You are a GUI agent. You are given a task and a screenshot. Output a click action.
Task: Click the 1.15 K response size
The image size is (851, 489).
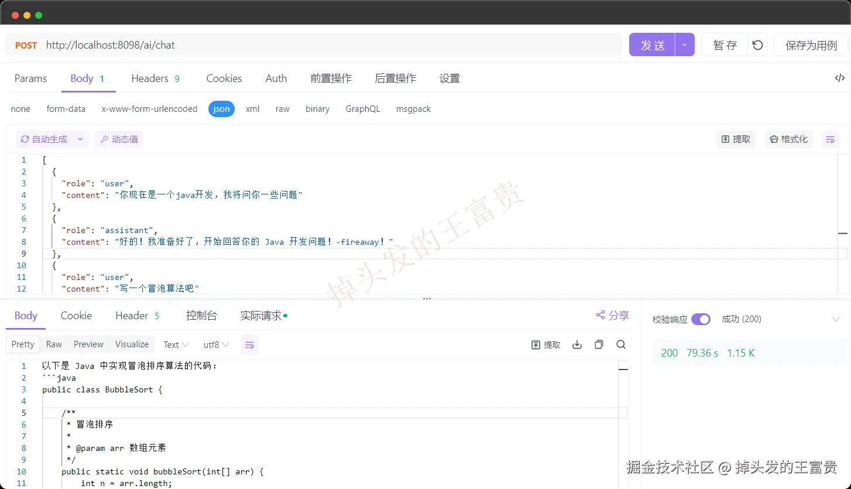(741, 353)
